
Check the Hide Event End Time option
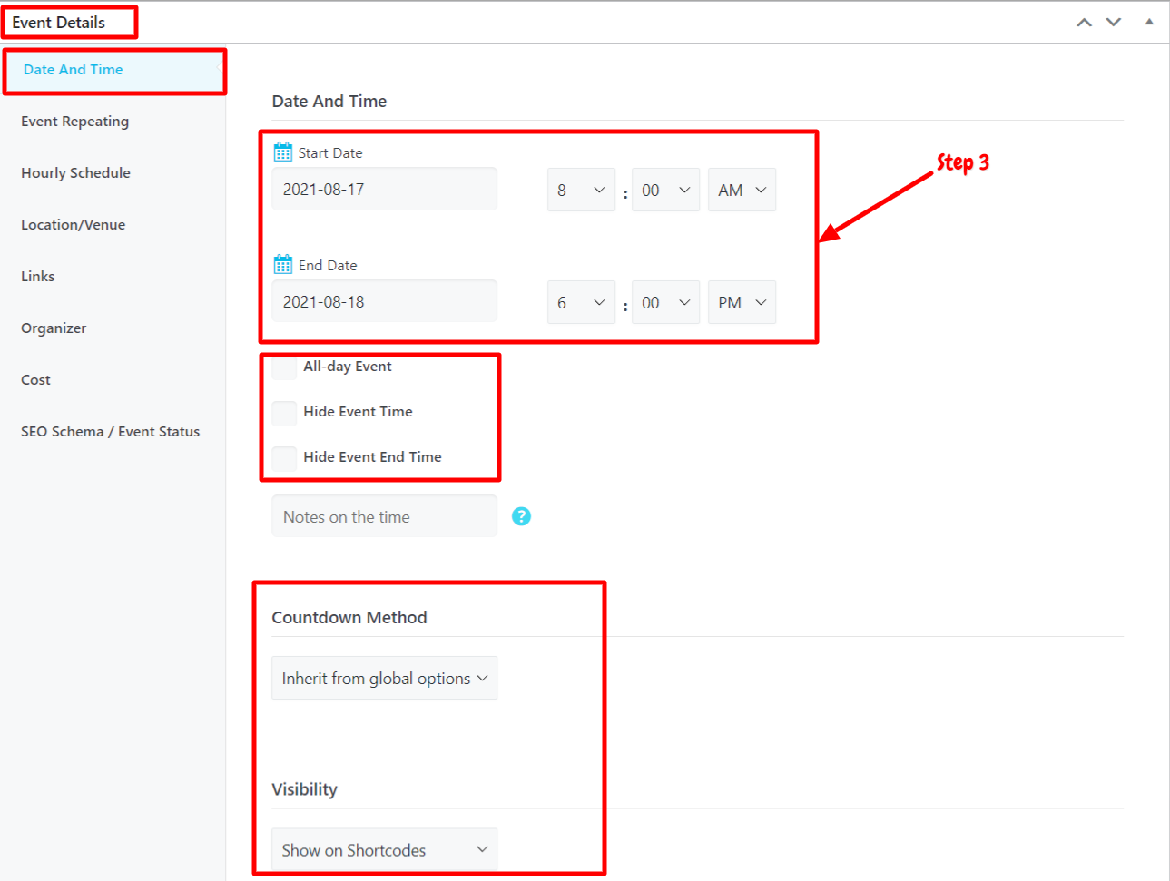[284, 457]
